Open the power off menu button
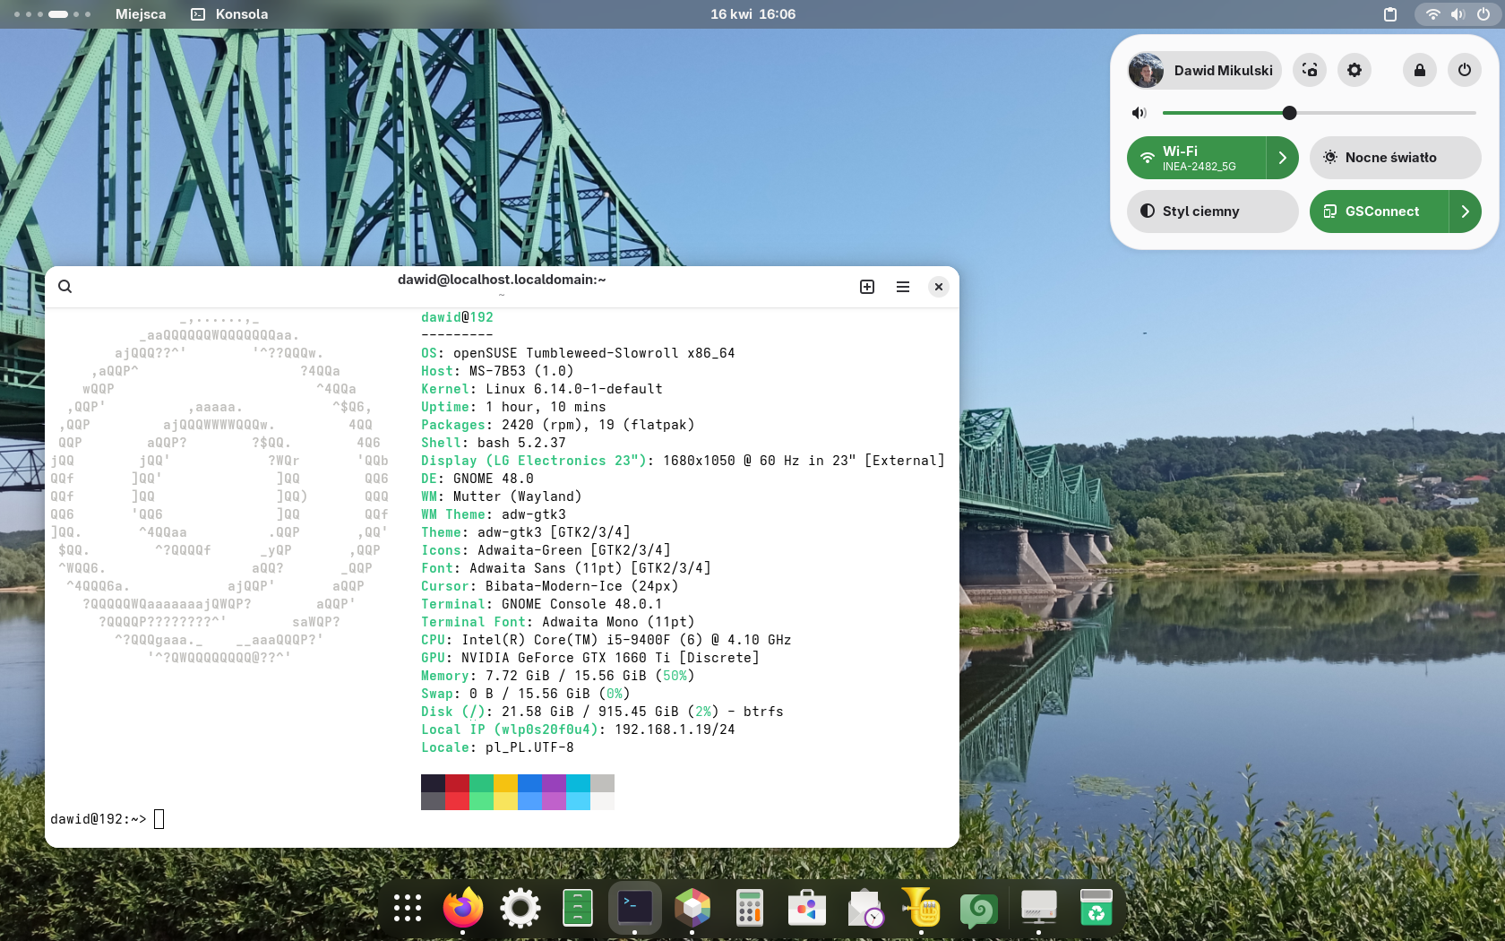Image resolution: width=1505 pixels, height=941 pixels. [x=1464, y=70]
